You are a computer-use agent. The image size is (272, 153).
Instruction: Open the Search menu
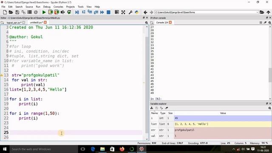19,7
